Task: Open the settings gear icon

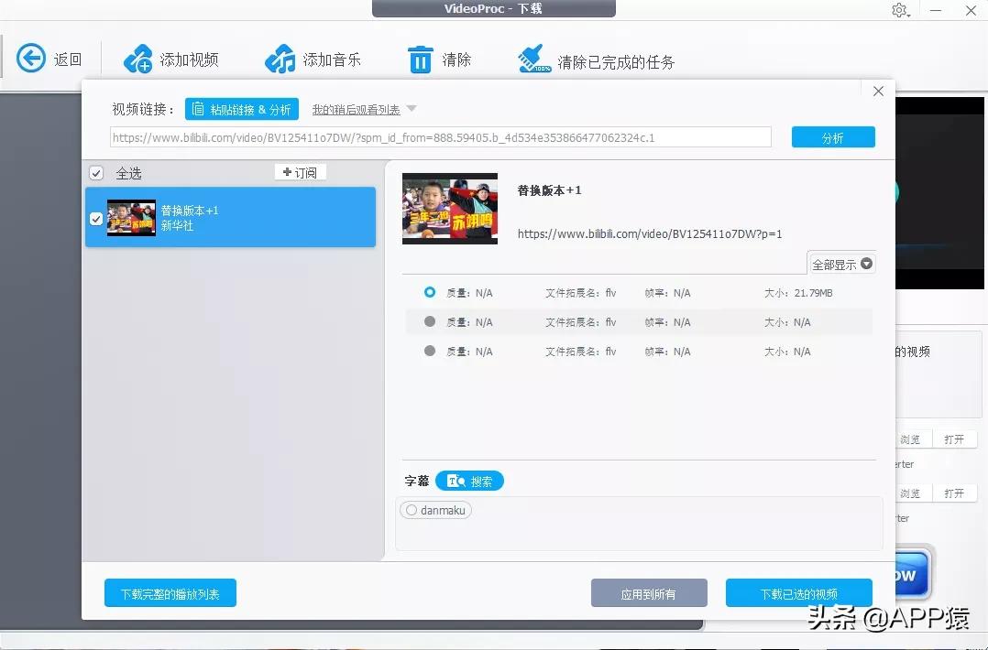Action: coord(899,11)
